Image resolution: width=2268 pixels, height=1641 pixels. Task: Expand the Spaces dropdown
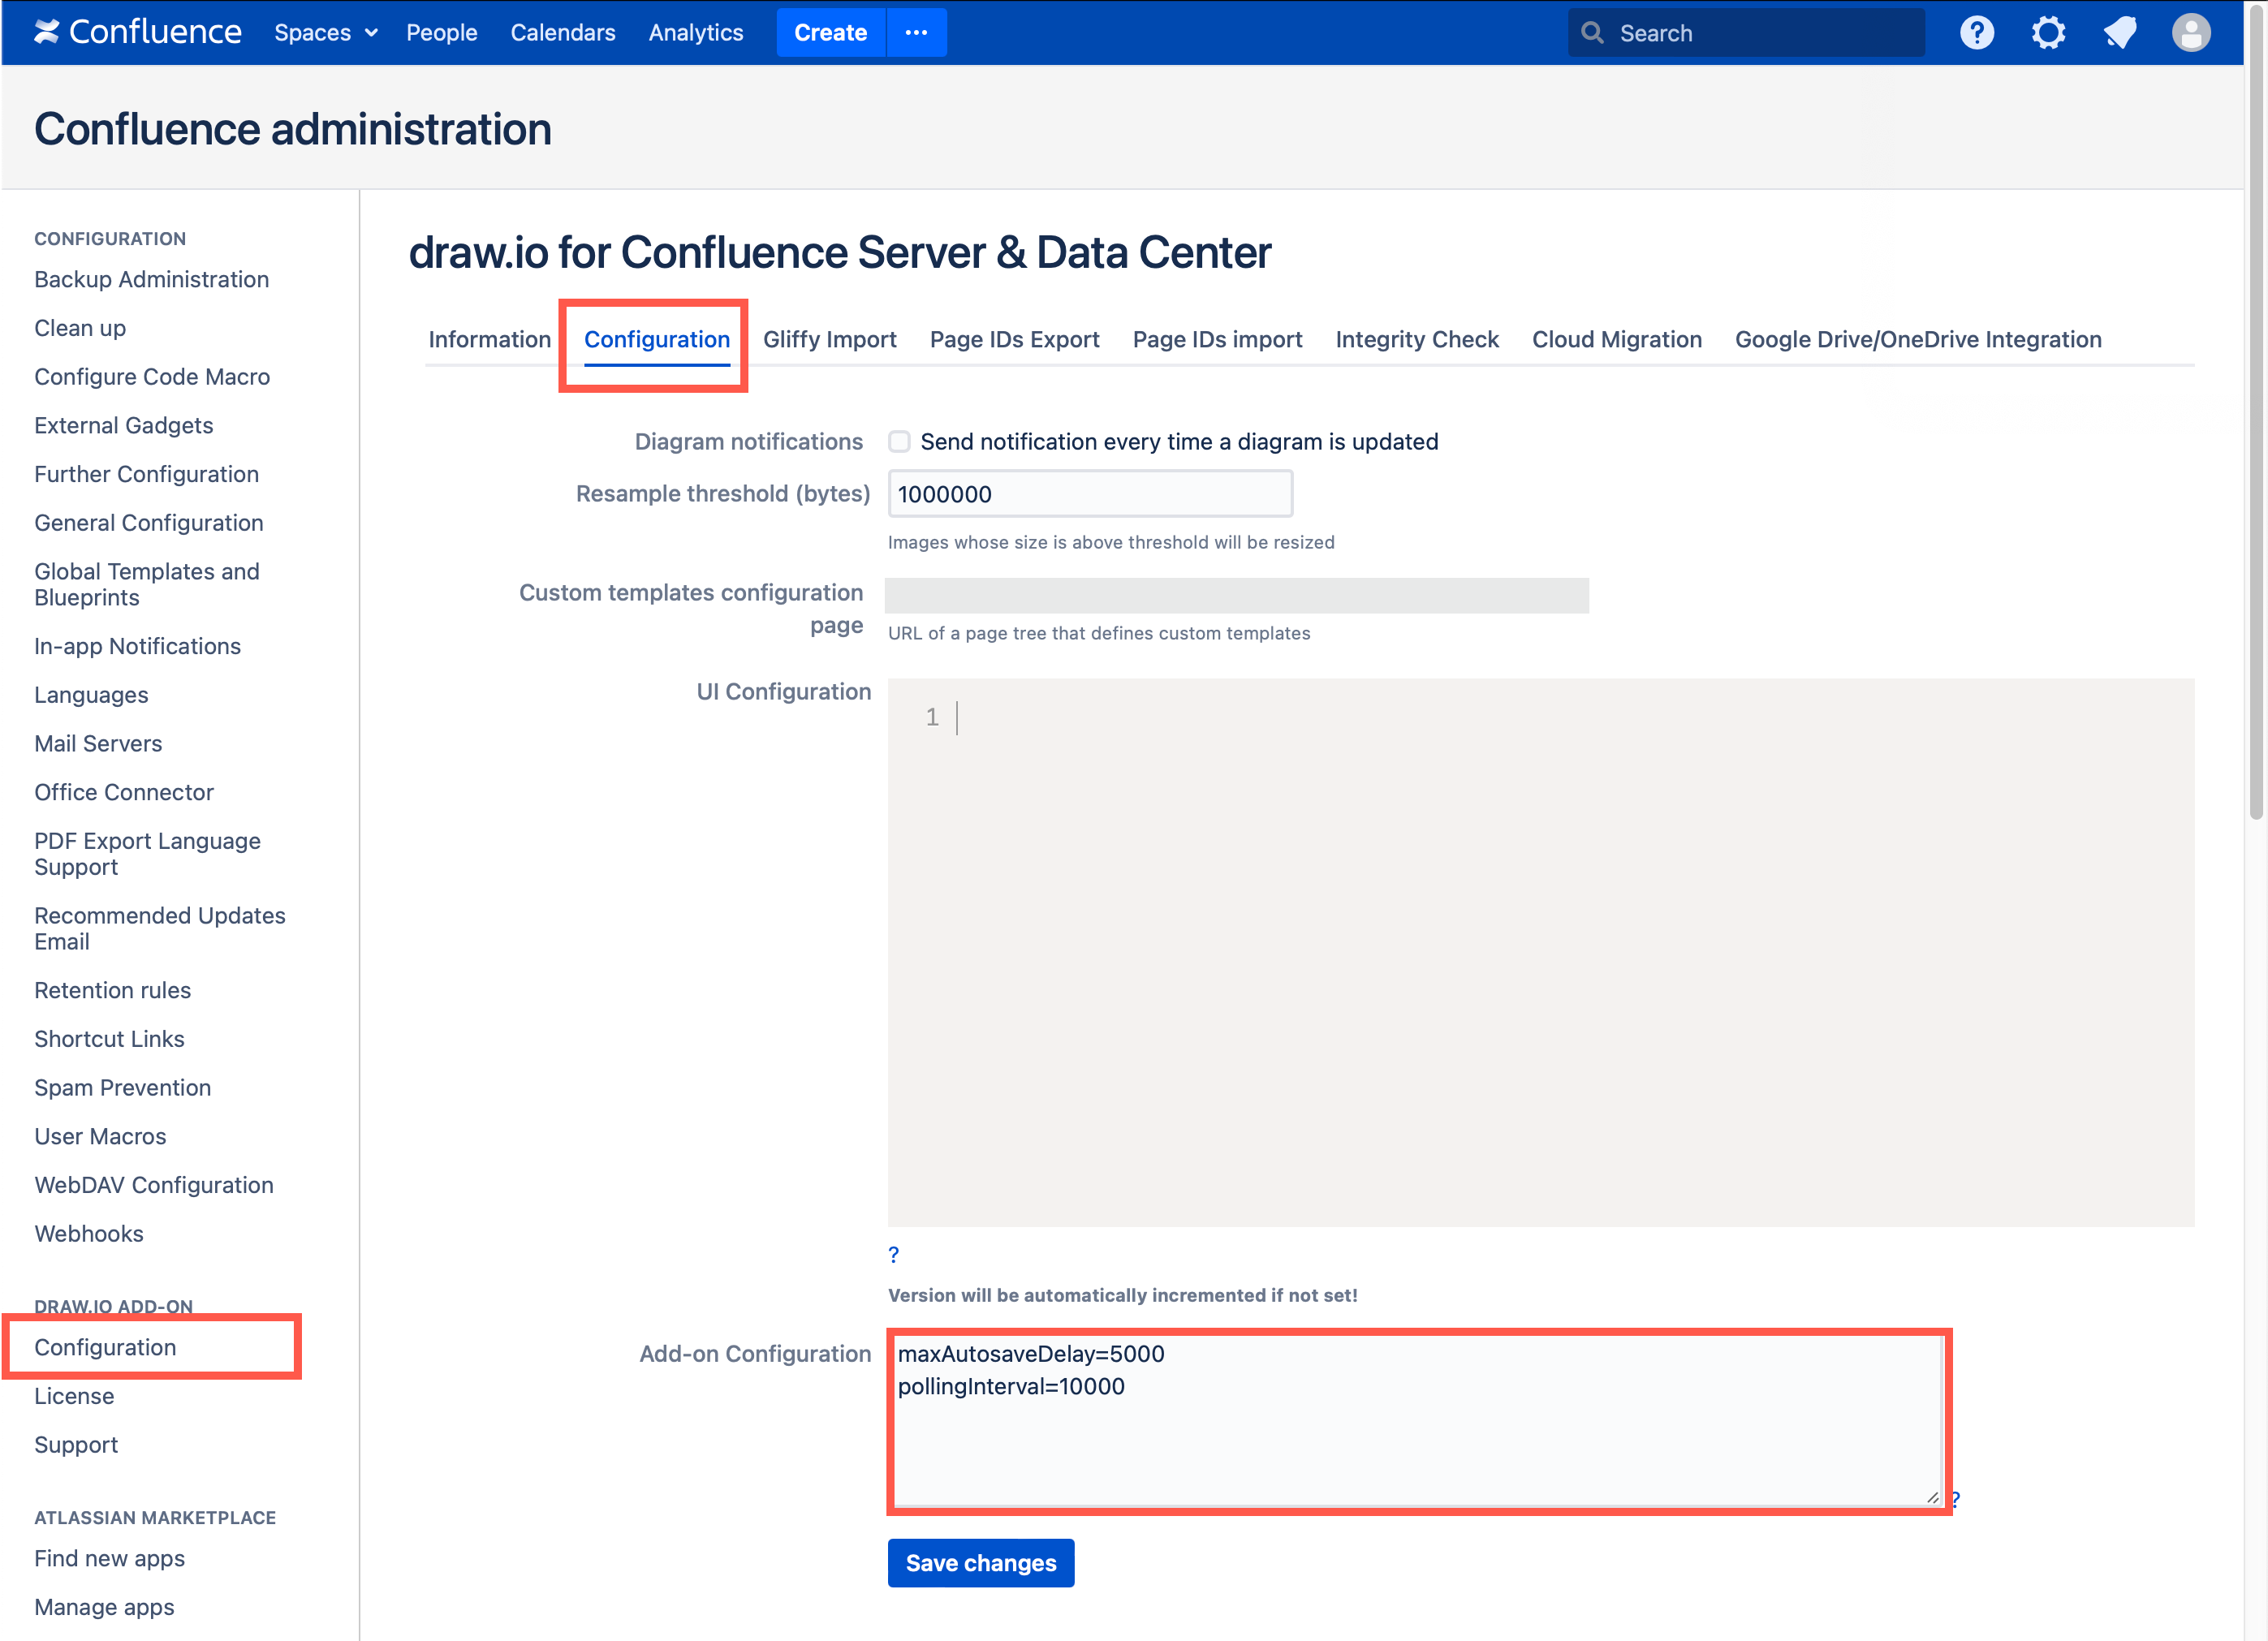[x=326, y=32]
